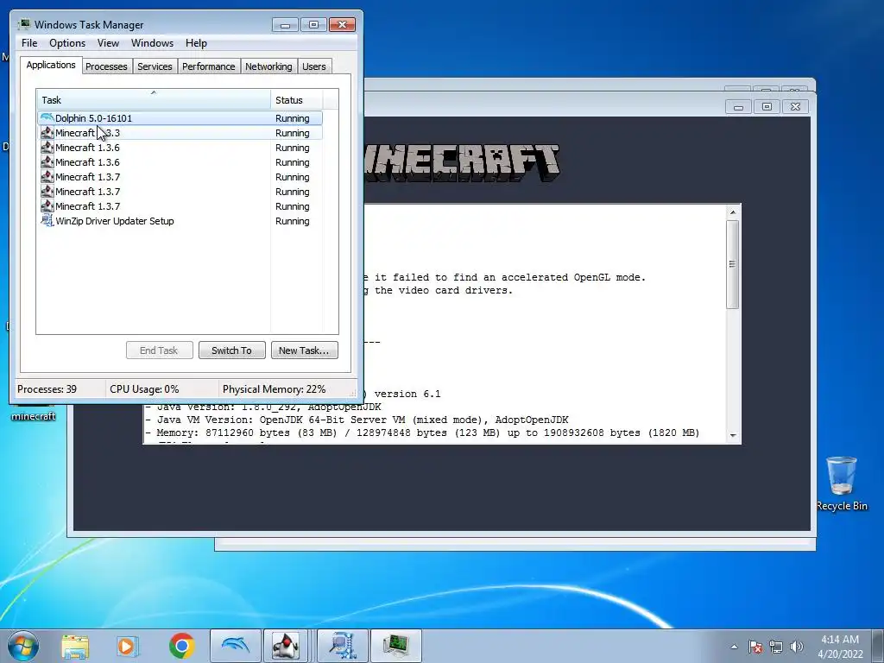Open the Options menu
This screenshot has width=884, height=663.
pyautogui.click(x=67, y=43)
